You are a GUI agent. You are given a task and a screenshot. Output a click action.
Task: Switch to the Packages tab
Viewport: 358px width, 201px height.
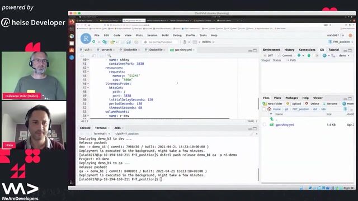(291, 98)
